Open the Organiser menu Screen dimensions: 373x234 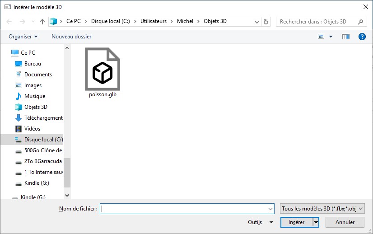[x=23, y=37]
